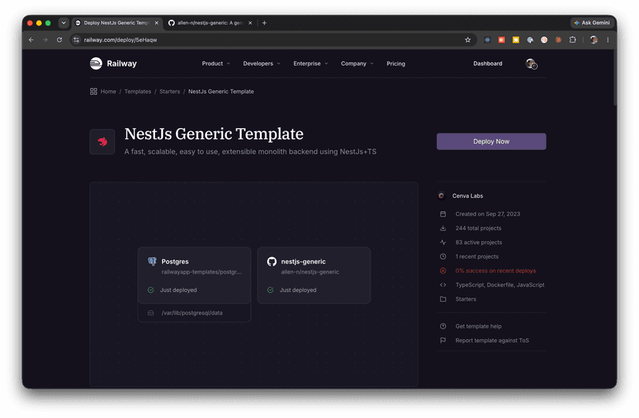Go to Starters breadcrumb
639x418 pixels.
coord(170,91)
